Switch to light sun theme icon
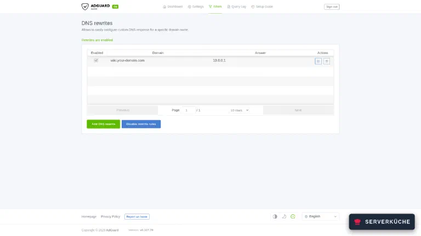Image resolution: width=421 pixels, height=236 pixels. point(293,216)
